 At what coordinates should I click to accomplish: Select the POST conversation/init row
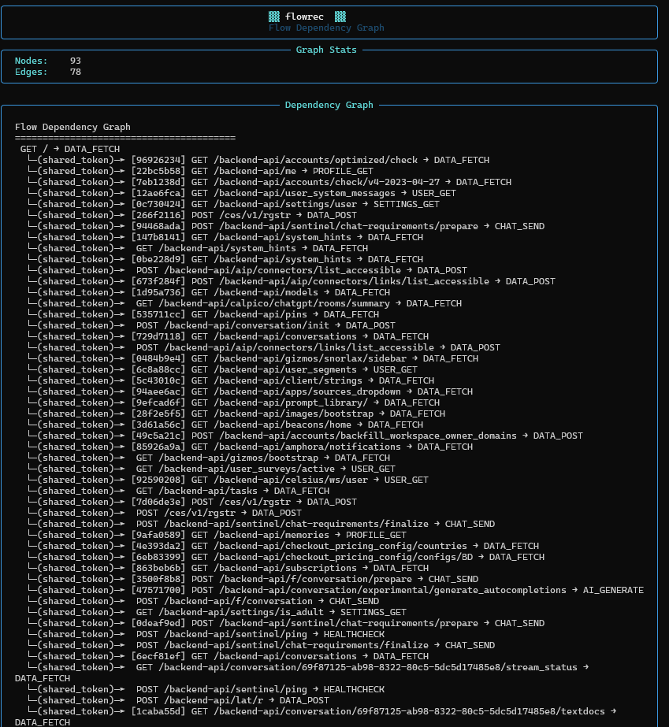(212, 325)
